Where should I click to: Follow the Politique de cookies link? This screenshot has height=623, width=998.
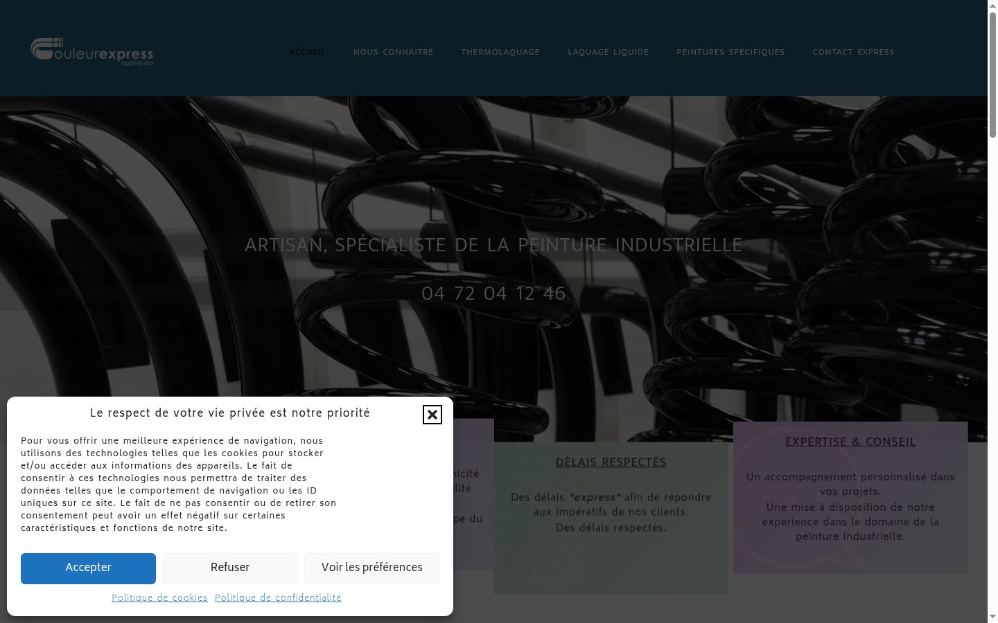click(x=159, y=598)
